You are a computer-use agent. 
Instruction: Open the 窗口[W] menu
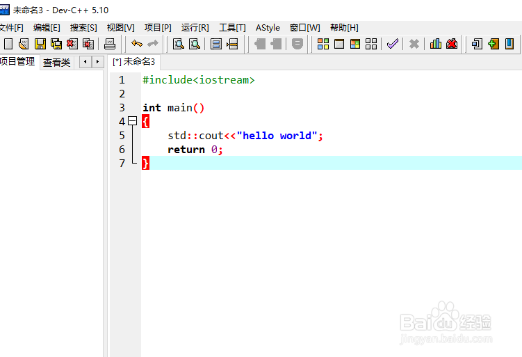[x=304, y=28]
